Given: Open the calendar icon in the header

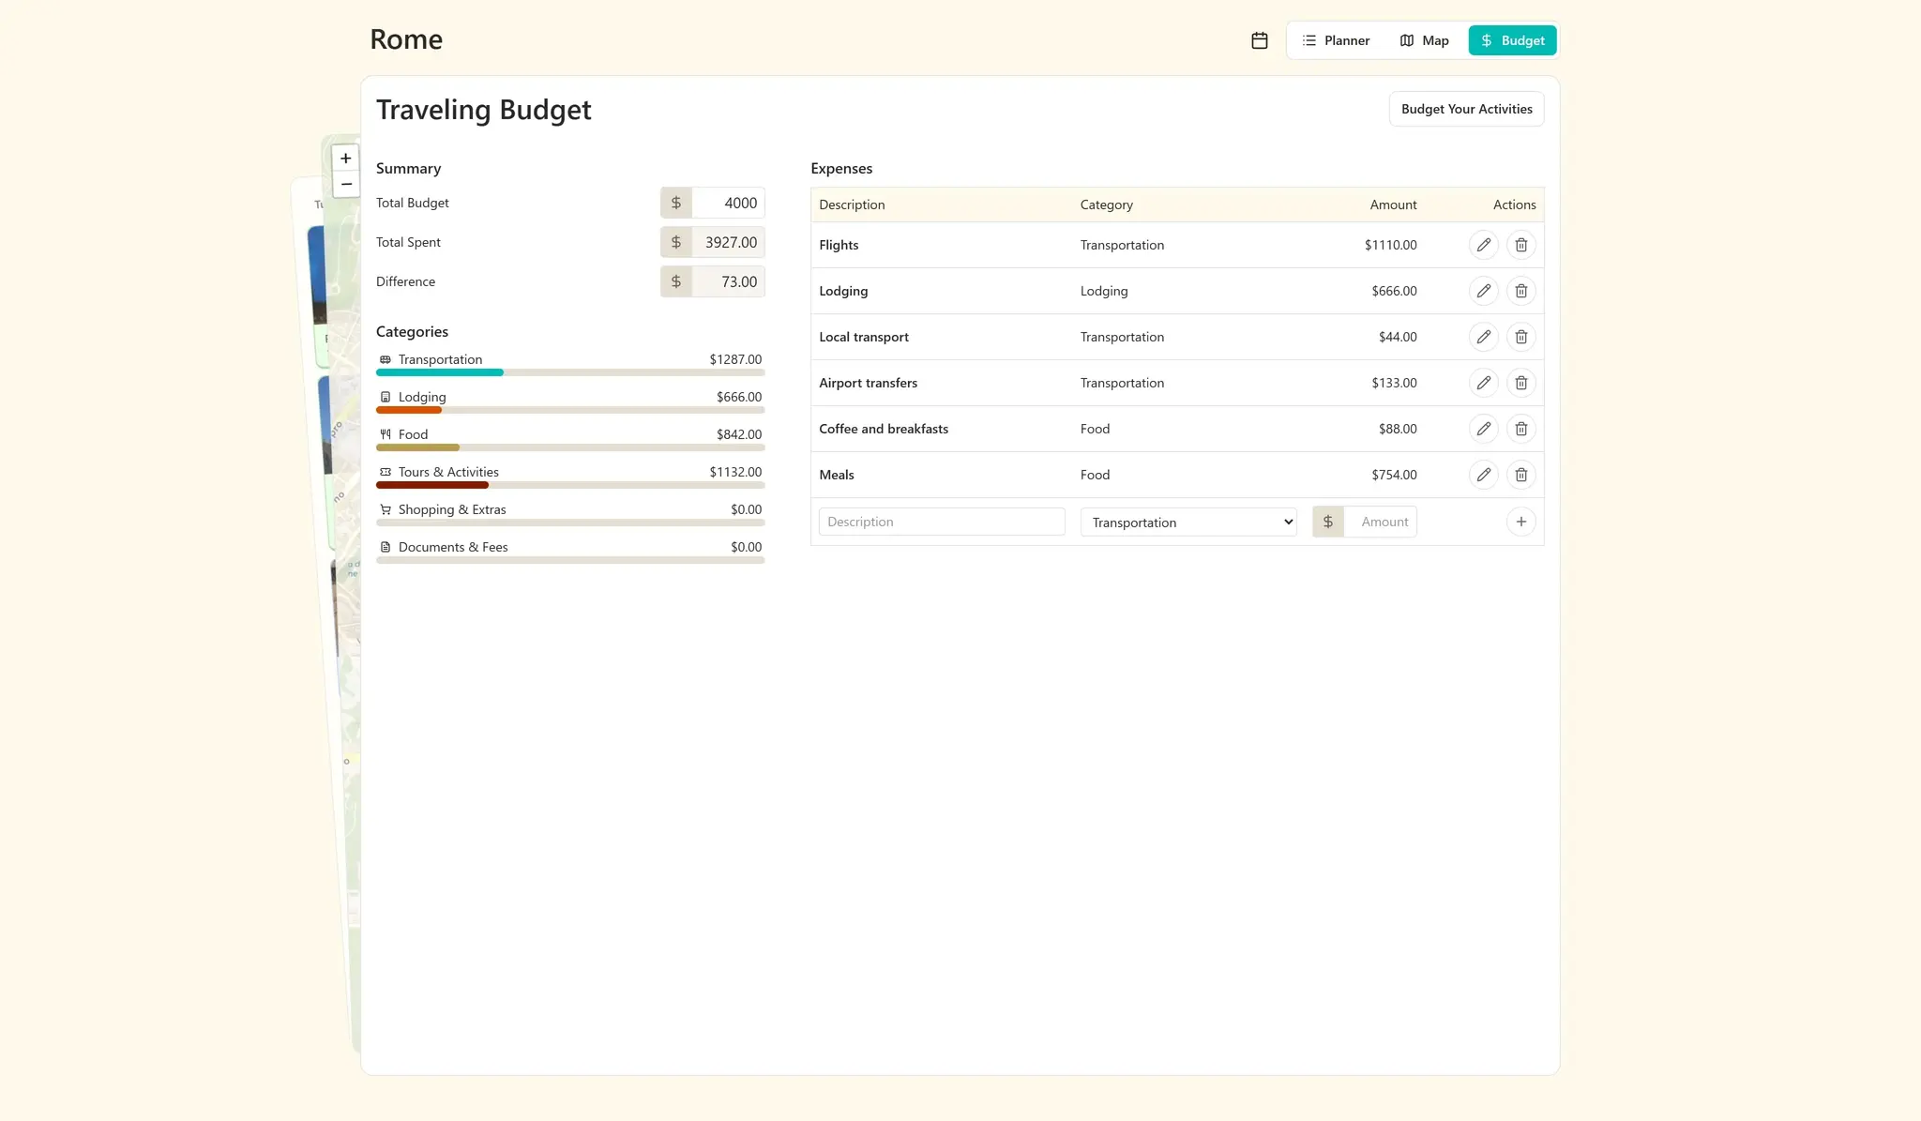Looking at the screenshot, I should point(1259,40).
